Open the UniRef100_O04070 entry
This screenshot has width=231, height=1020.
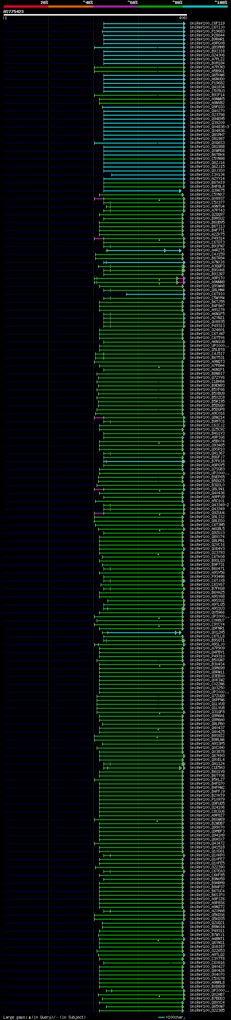click(207, 975)
